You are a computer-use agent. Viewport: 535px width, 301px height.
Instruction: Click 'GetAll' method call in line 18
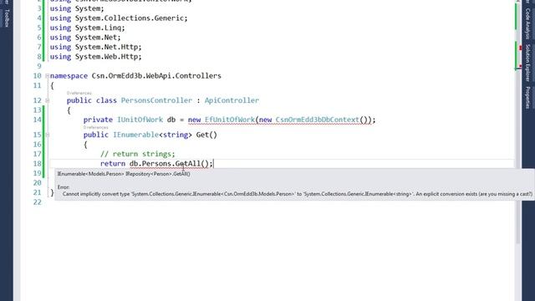point(187,164)
